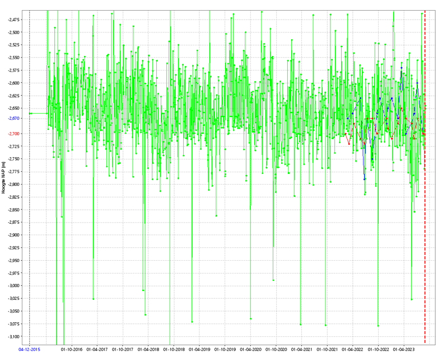Click the 01-04-2018 date label

[x=148, y=349]
